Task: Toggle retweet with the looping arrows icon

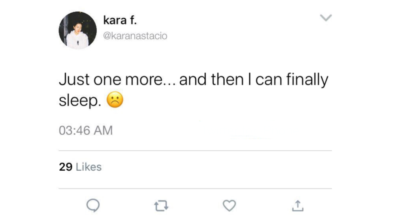Action: pos(161,206)
